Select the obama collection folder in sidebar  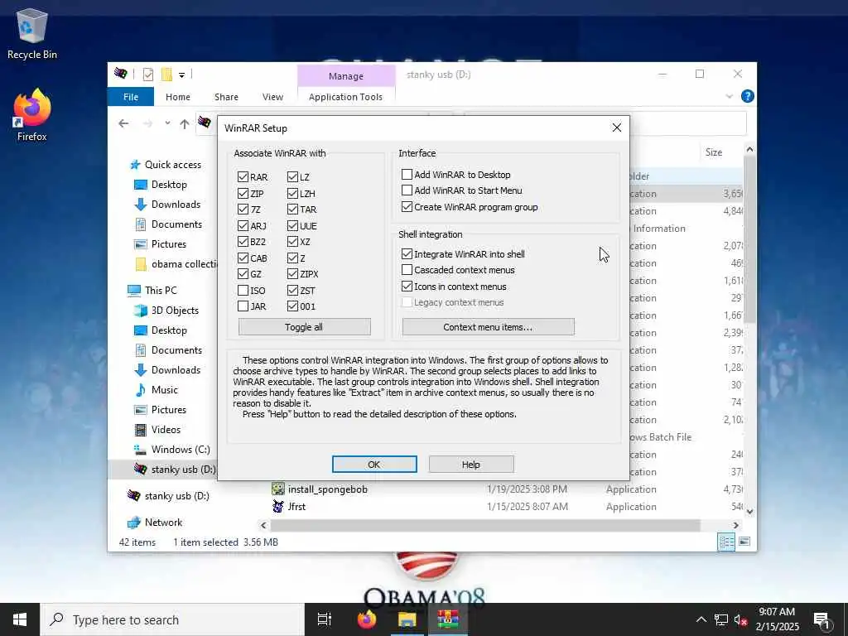[176, 264]
